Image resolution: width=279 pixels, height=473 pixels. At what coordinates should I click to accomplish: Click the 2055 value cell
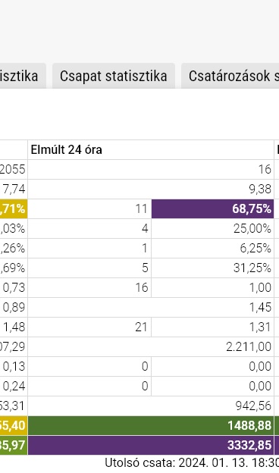[x=14, y=169]
